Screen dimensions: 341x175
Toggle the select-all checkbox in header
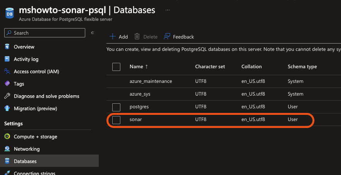pos(116,67)
